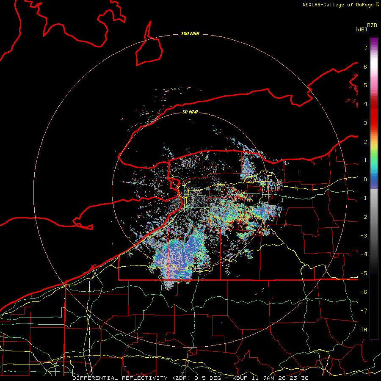Click the 50 NMI range ring label
The width and height of the screenshot is (381, 381).
[x=190, y=112]
